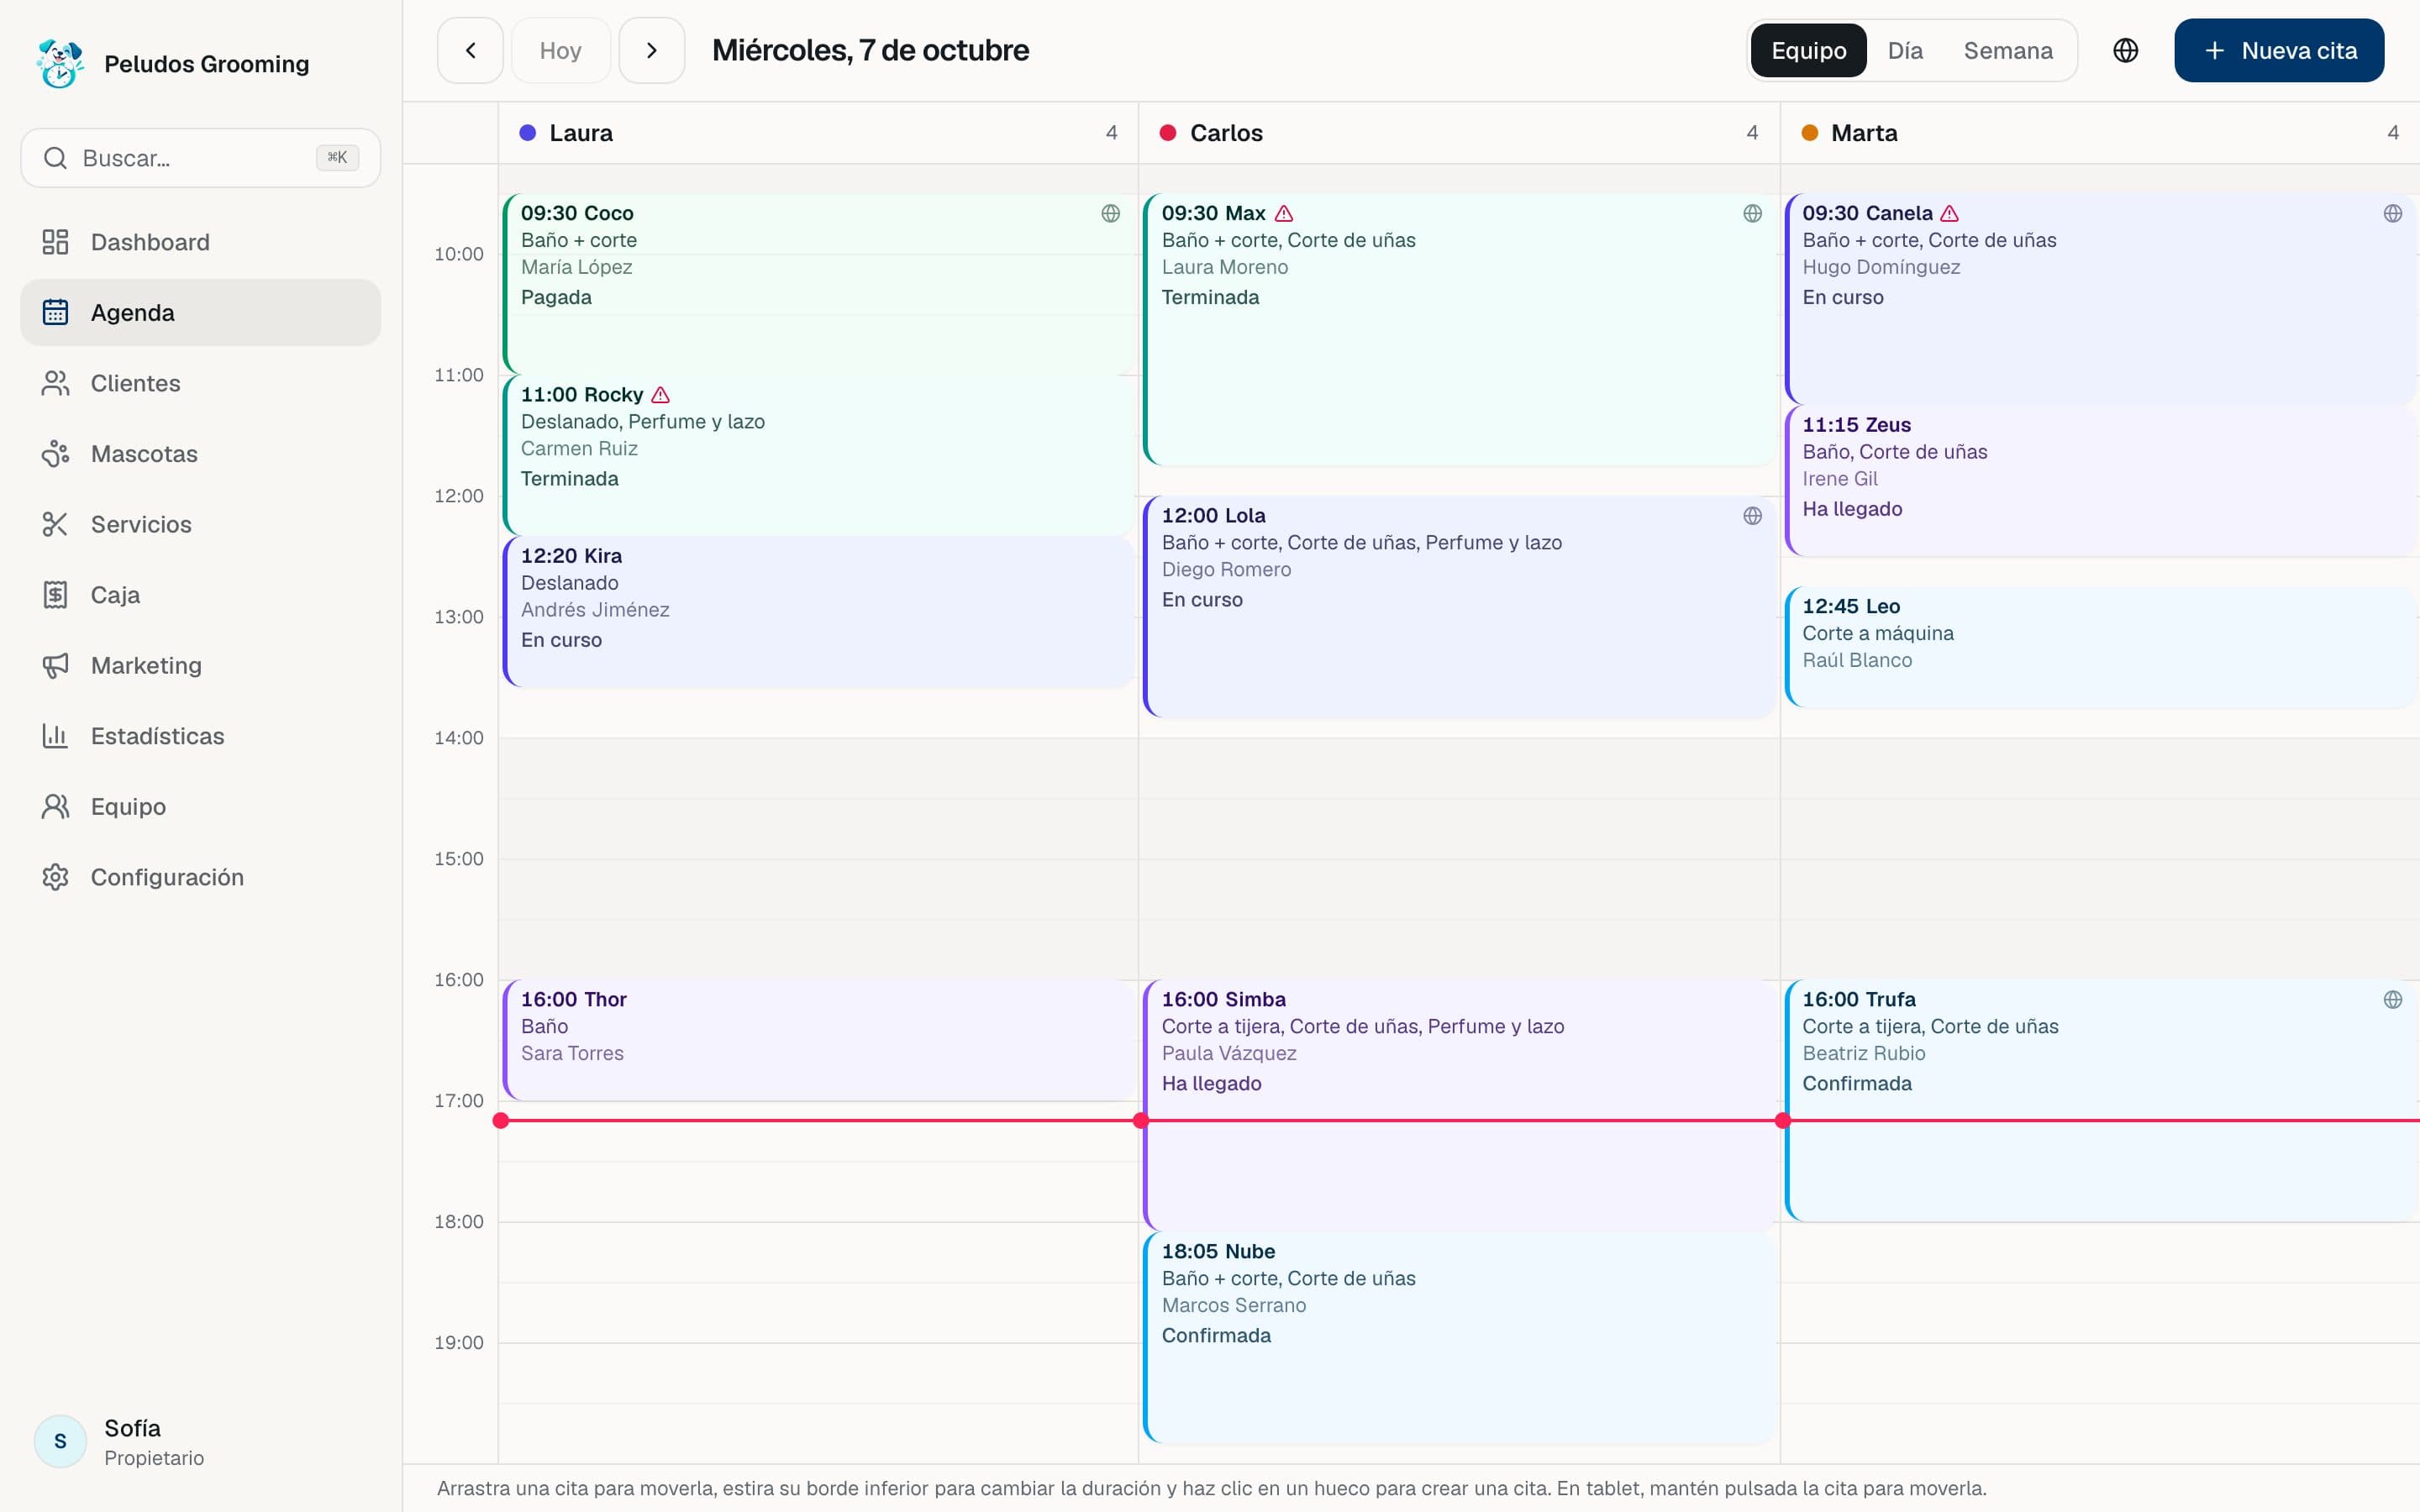The height and width of the screenshot is (1512, 2420).
Task: Click the warning triangle next to Canela
Action: coord(1949,213)
